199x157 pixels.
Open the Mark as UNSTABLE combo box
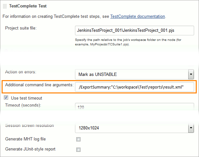click(x=131, y=74)
